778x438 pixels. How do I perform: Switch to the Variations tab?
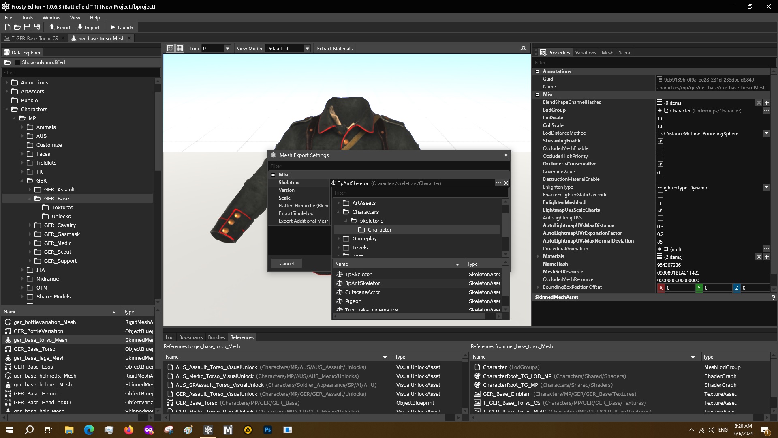[586, 53]
